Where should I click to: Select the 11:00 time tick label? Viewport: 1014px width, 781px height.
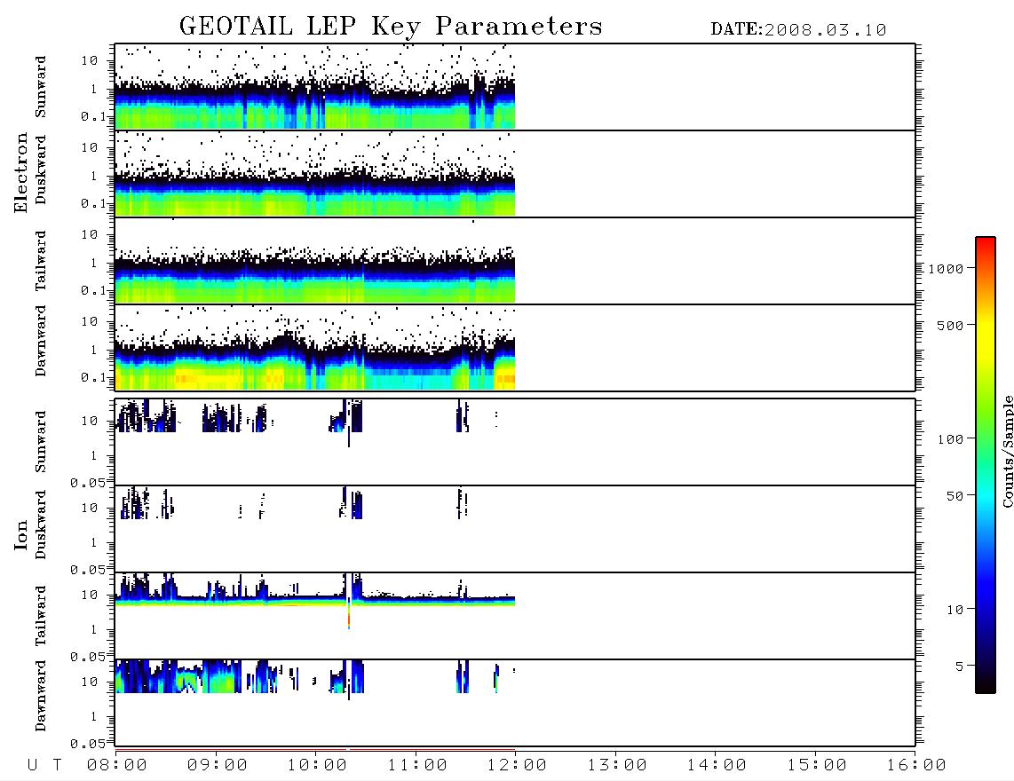[417, 766]
